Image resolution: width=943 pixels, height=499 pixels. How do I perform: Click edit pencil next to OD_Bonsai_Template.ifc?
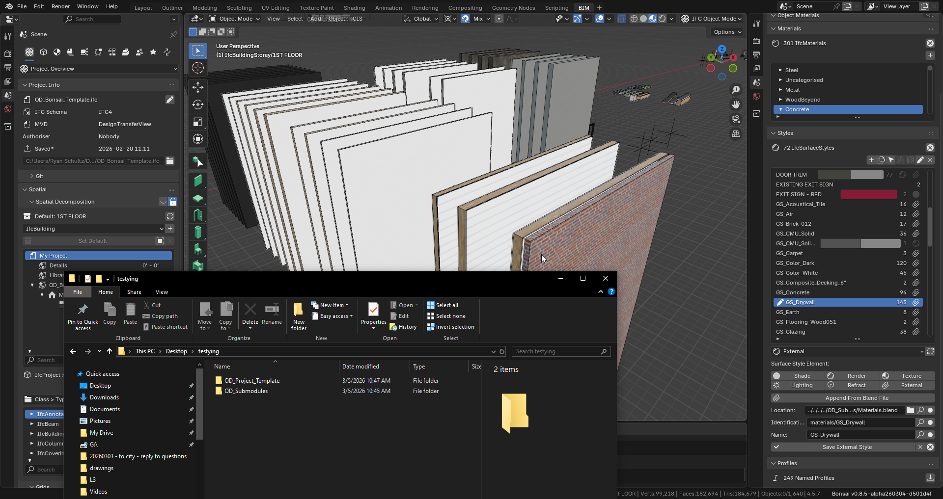[x=169, y=100]
